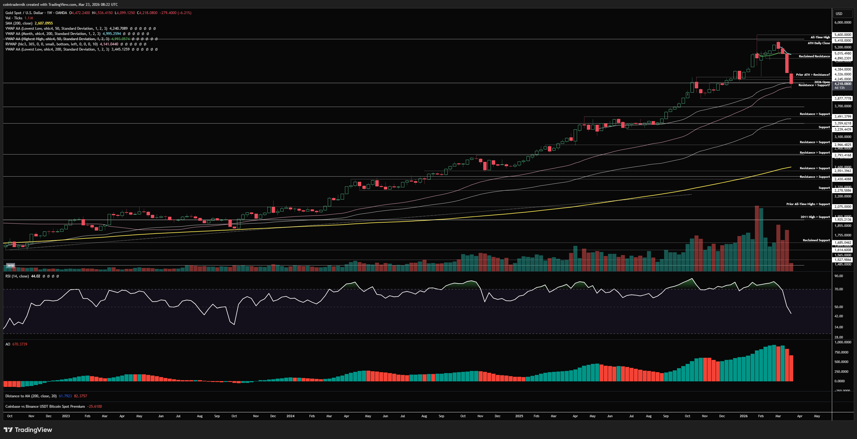Click the 365D label badge

[11, 265]
